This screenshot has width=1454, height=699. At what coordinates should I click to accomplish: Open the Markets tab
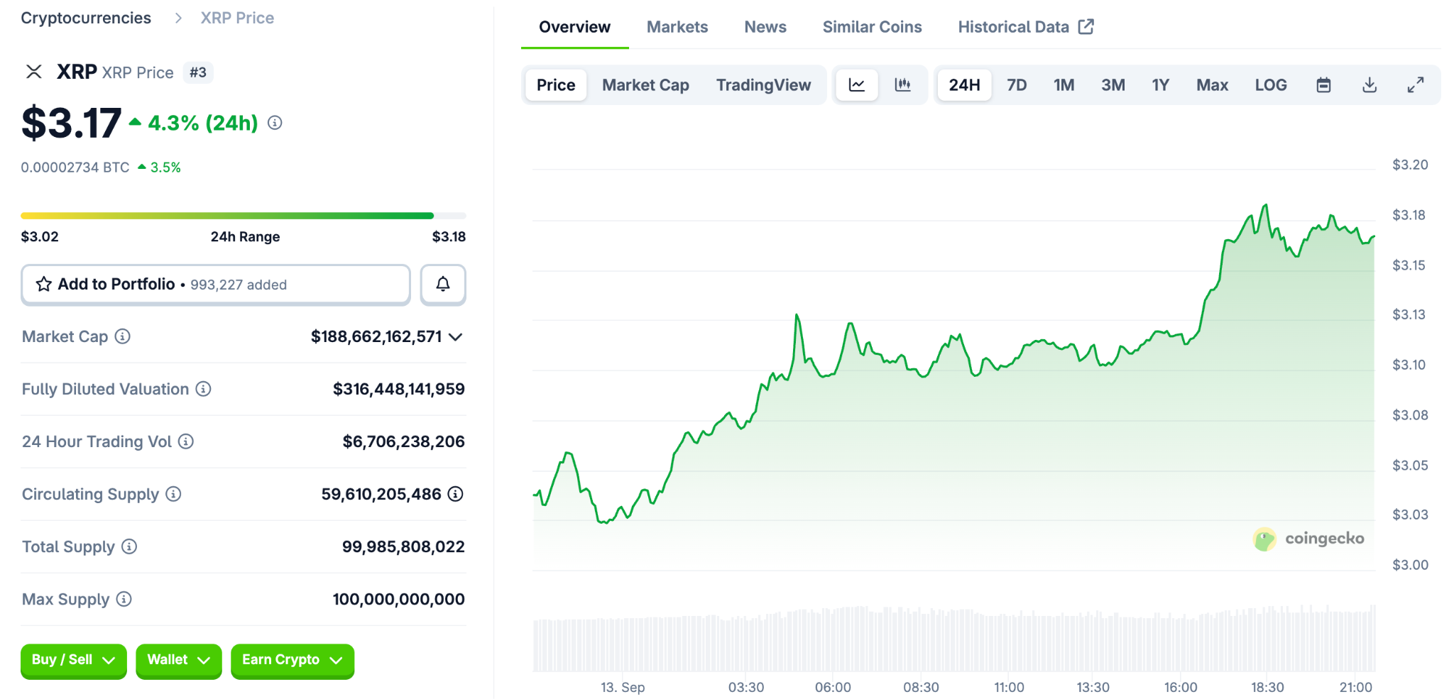pos(677,27)
